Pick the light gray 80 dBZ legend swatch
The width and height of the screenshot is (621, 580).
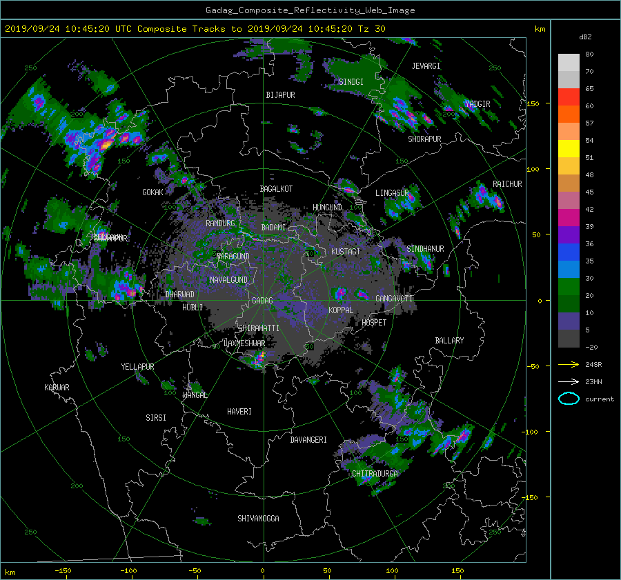pos(569,63)
